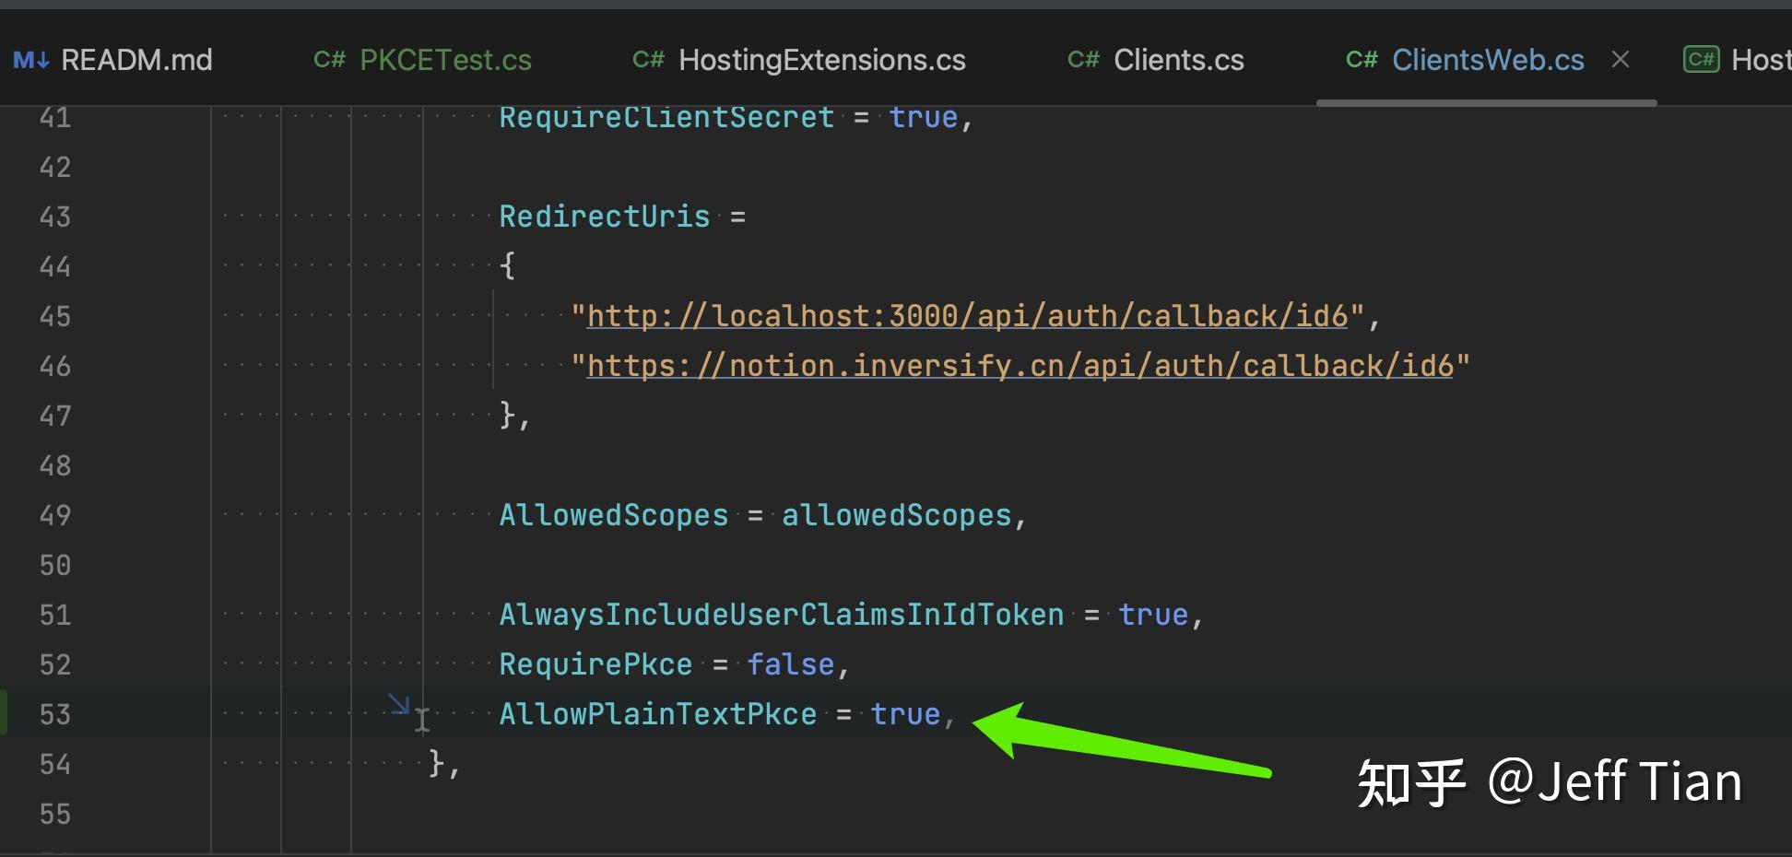The width and height of the screenshot is (1792, 857).
Task: Click the AllowPlainTextPkce property
Action: coord(658,714)
